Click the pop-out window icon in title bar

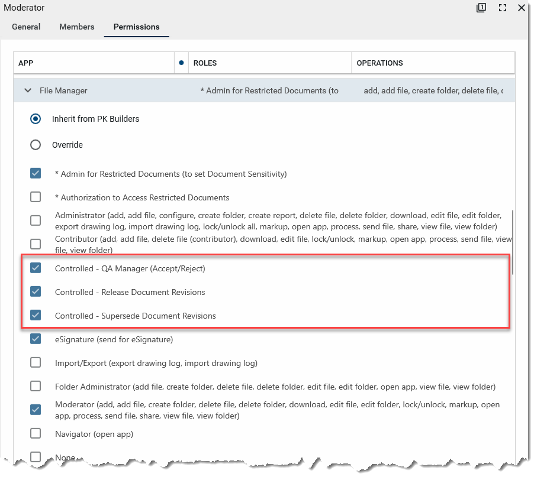click(481, 8)
